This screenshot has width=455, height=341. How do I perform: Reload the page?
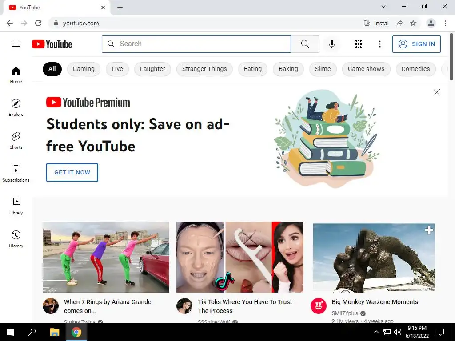point(38,23)
